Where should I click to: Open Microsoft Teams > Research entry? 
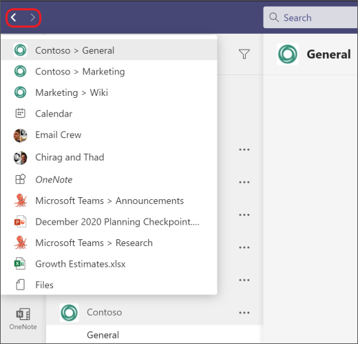109,243
